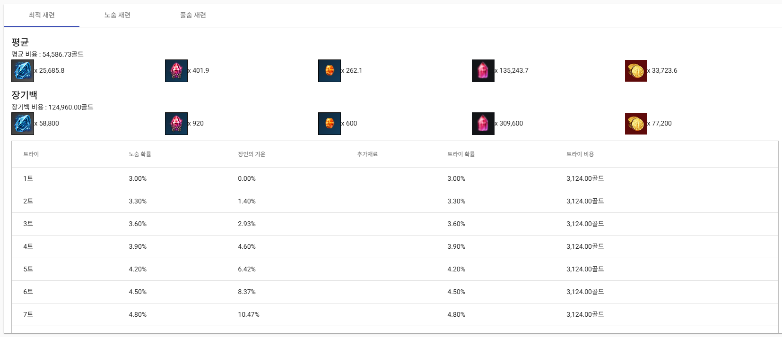
Task: Click the 노숨 확률 column header
Action: point(140,154)
